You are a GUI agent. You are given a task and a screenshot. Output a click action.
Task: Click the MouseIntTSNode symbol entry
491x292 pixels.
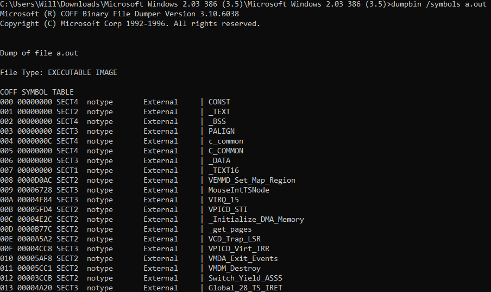point(238,190)
